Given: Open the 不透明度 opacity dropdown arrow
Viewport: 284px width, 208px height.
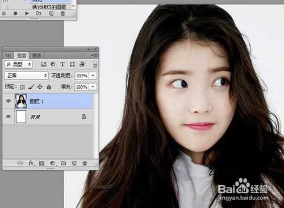Looking at the screenshot, I should (93, 76).
